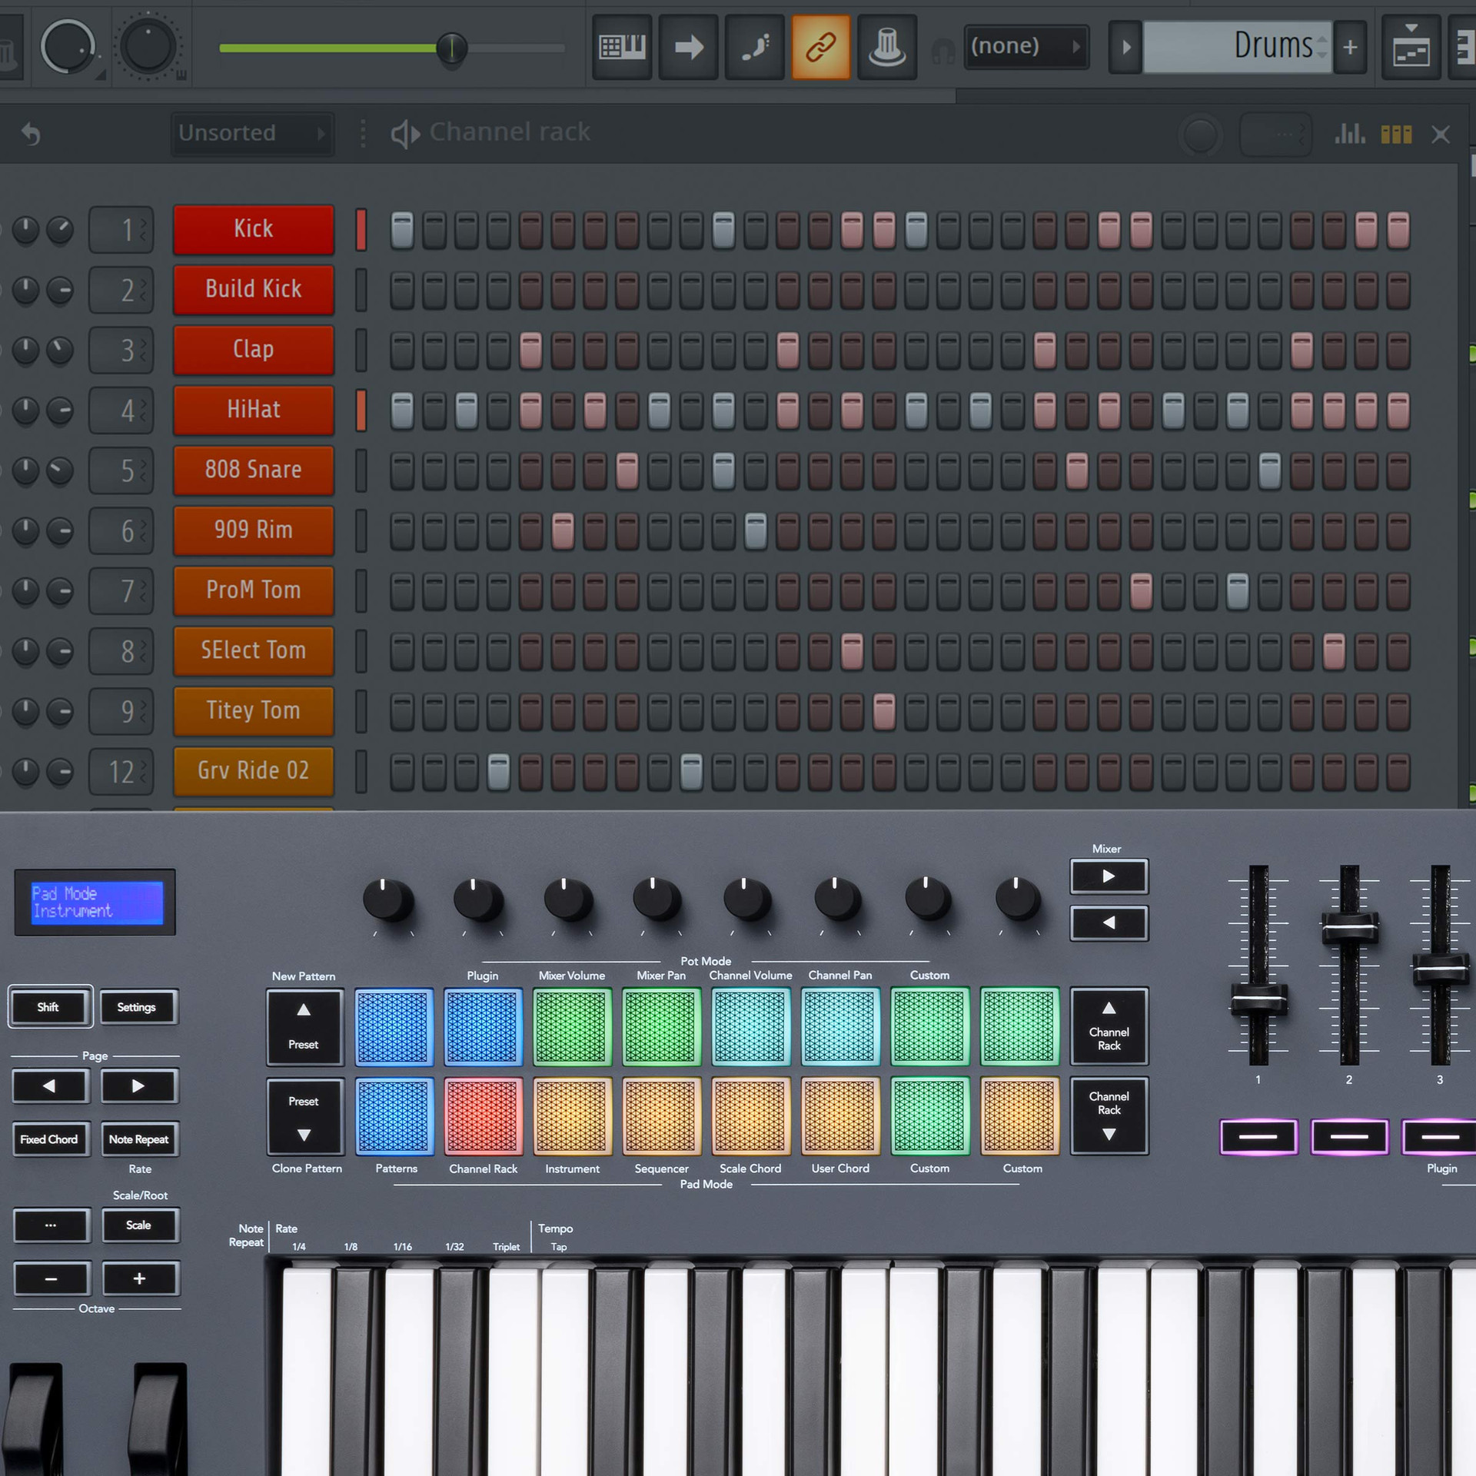Open the Graph editor in the Channel rack
Image resolution: width=1476 pixels, height=1476 pixels.
click(1350, 133)
